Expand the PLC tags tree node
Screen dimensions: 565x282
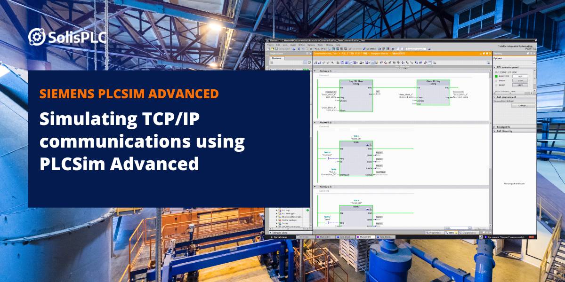pos(277,210)
